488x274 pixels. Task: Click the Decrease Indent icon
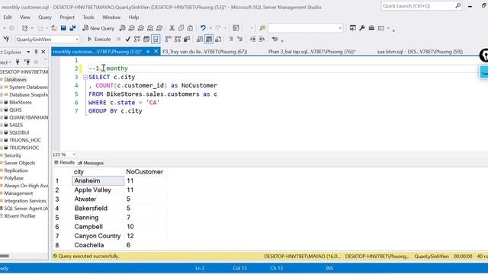click(253, 39)
